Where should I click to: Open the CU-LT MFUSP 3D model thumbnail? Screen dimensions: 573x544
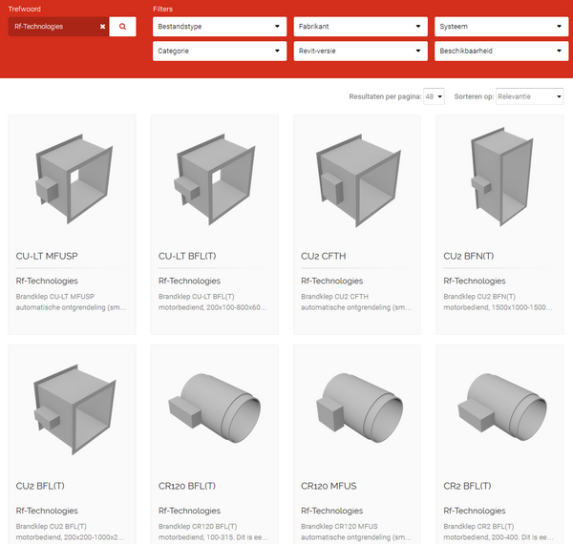(74, 178)
